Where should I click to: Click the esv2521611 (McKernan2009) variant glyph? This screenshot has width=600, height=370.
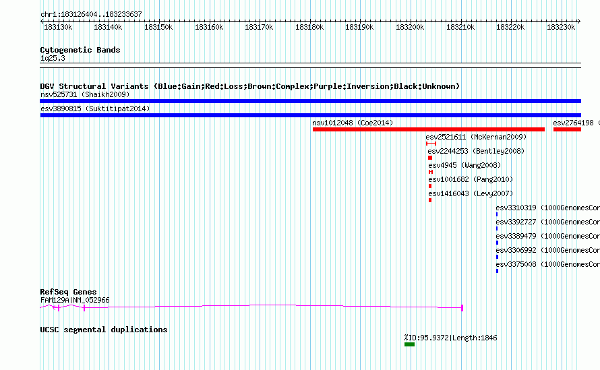(x=431, y=144)
